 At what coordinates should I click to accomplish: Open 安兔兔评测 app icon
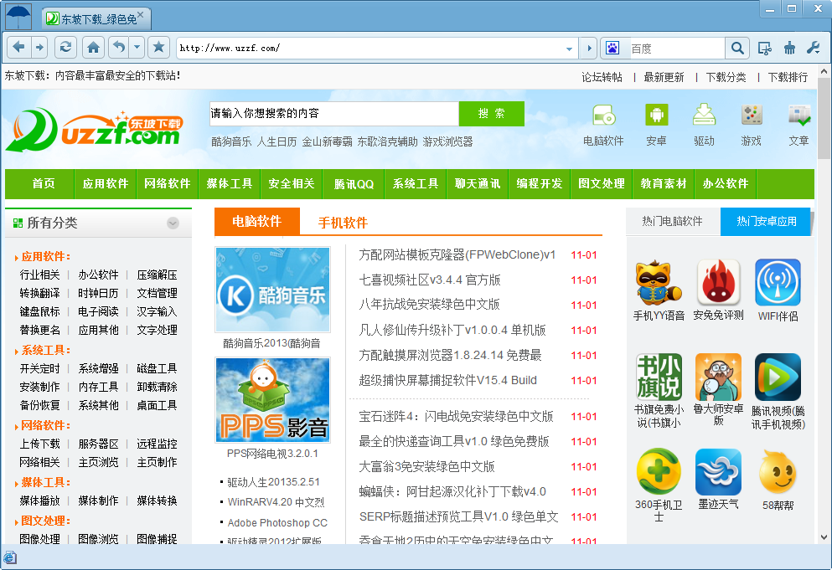click(x=718, y=283)
